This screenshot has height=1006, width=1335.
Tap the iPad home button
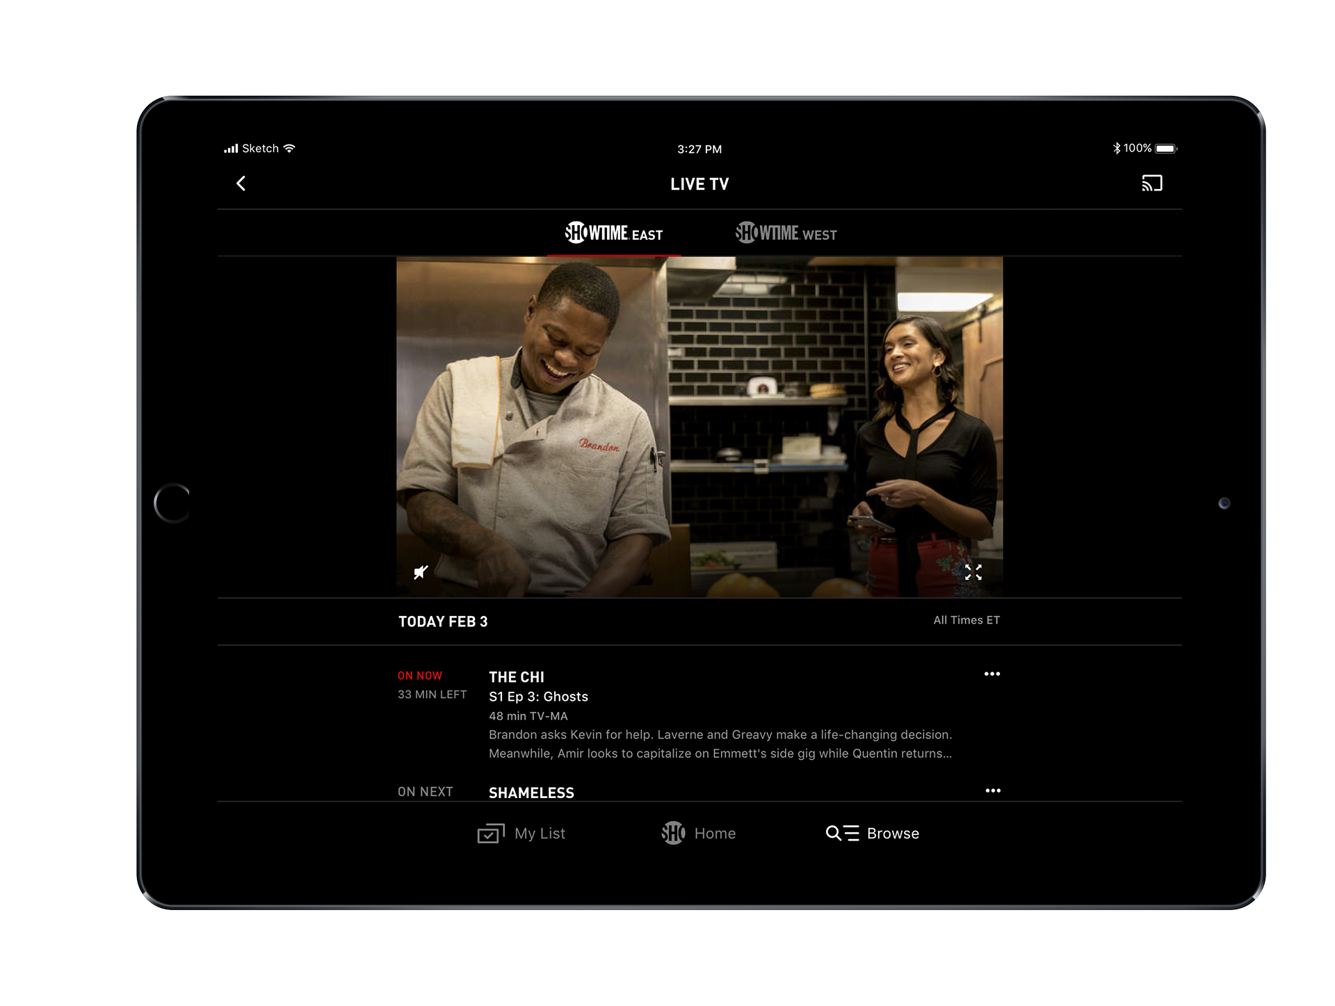click(172, 503)
